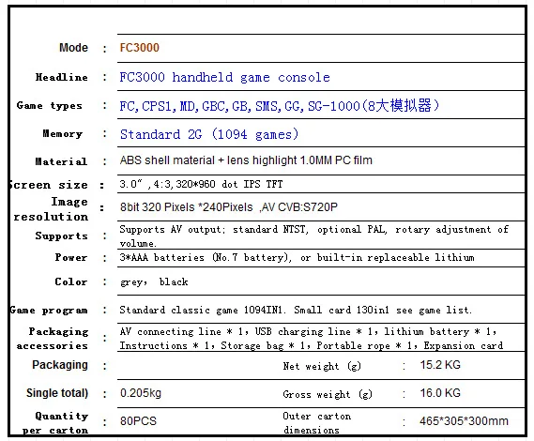
Task: Click the 'Gross weight (g)' label
Action: [x=328, y=394]
